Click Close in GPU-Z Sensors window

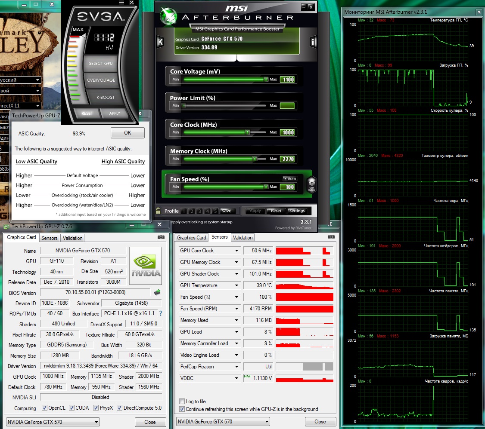[320, 422]
